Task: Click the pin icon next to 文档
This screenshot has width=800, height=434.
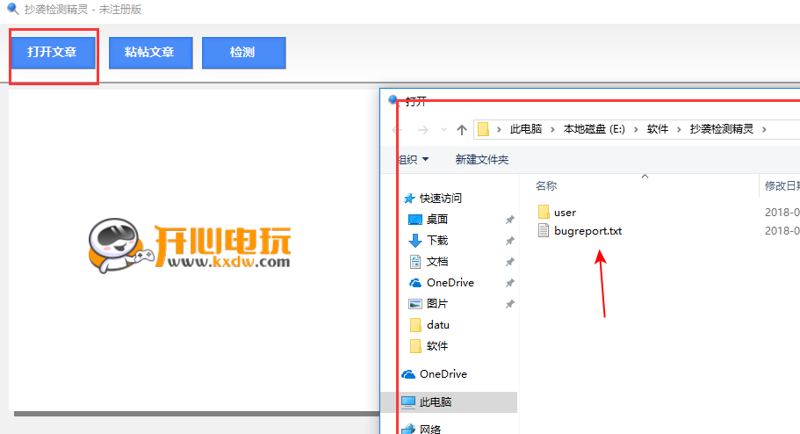Action: pos(509,262)
